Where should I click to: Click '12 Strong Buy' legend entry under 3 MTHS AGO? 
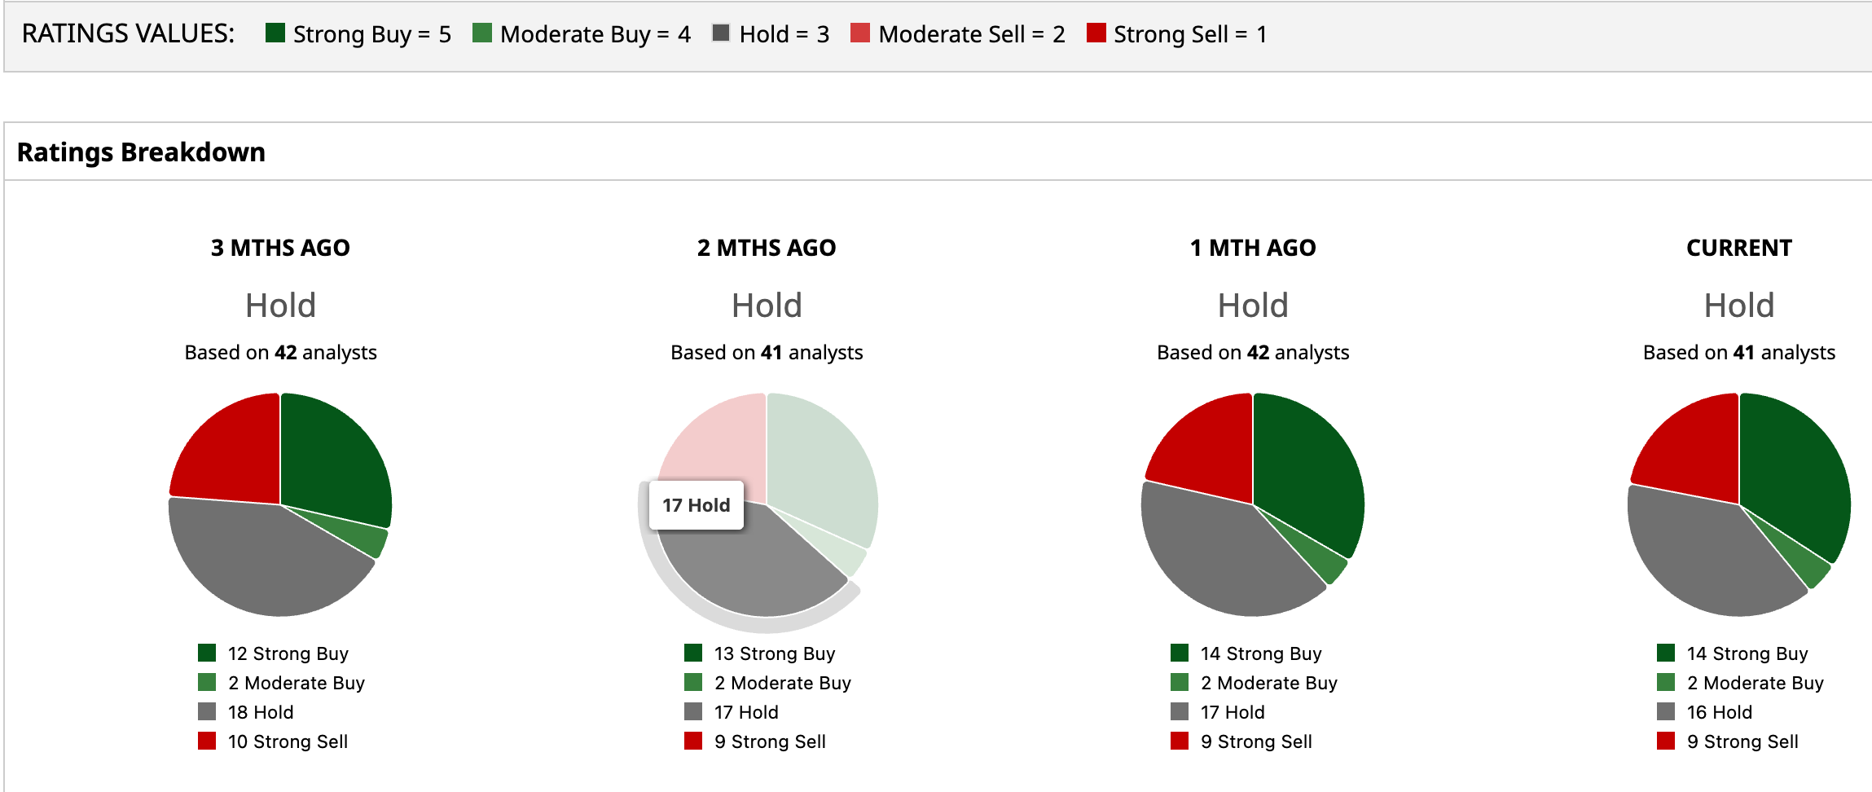pos(288,653)
